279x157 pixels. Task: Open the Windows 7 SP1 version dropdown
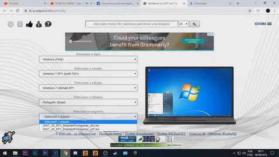tap(88, 74)
